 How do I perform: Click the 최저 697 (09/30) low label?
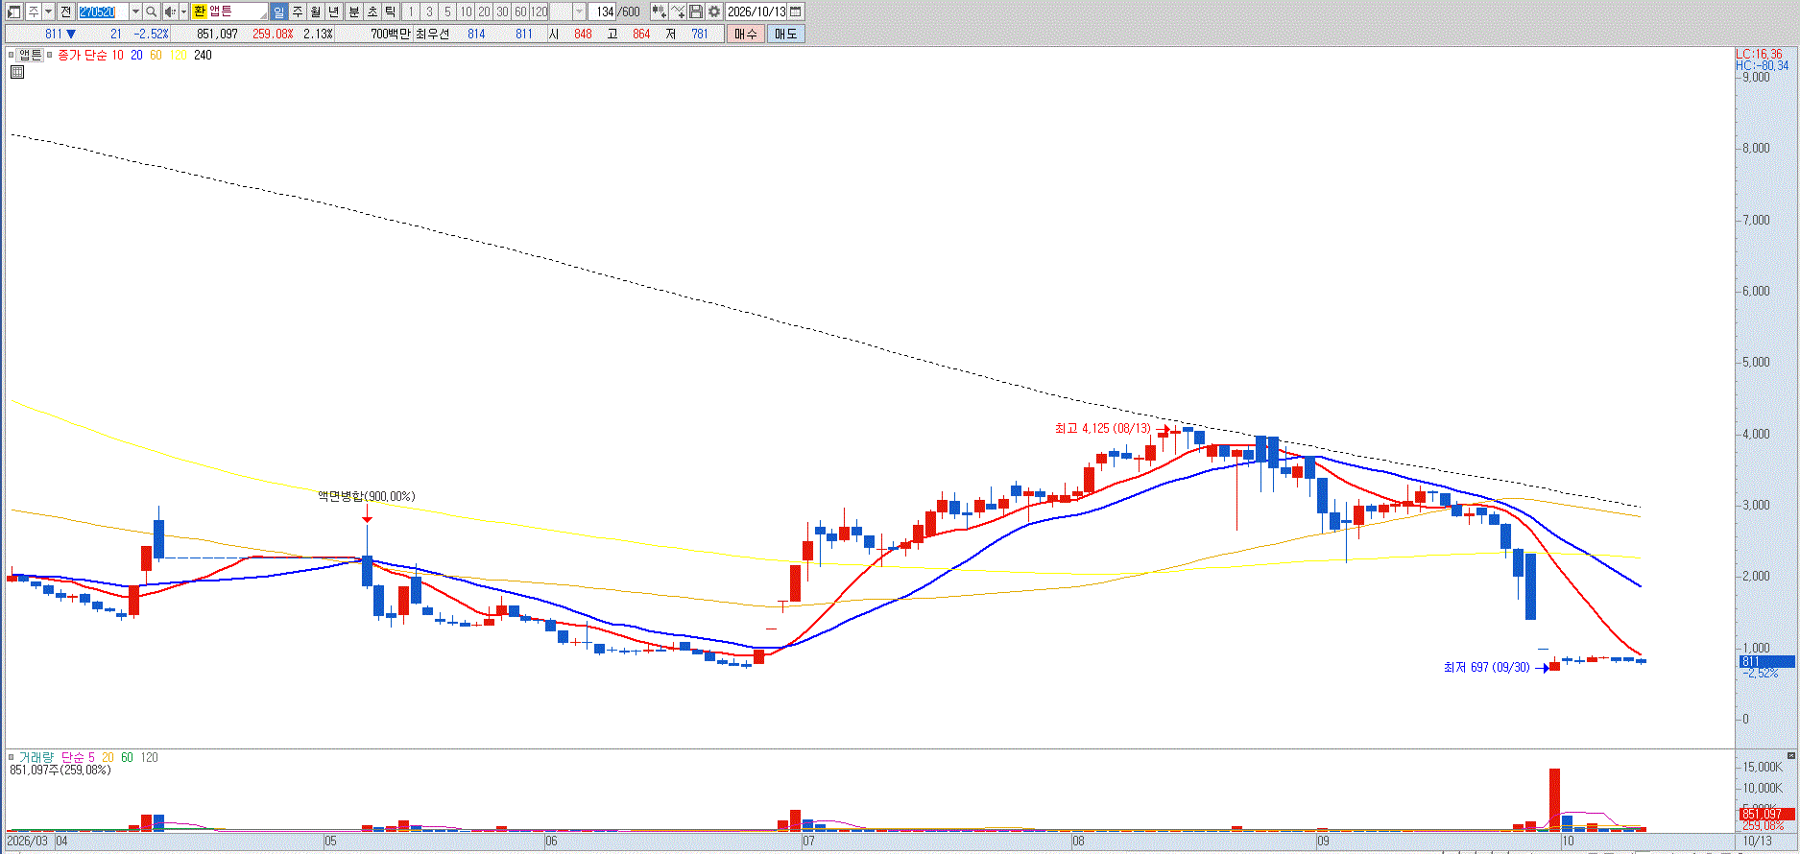pyautogui.click(x=1486, y=667)
